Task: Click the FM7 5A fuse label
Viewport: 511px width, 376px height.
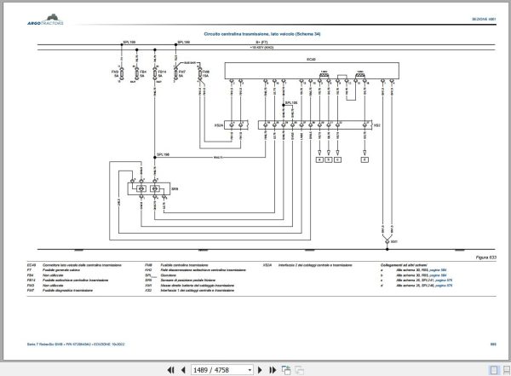Action: (182, 74)
